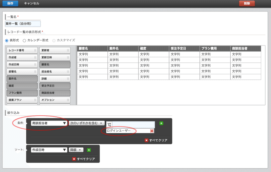Click the red 削除 delete button
Image resolution: width=271 pixels, height=172 pixels.
click(x=247, y=3)
